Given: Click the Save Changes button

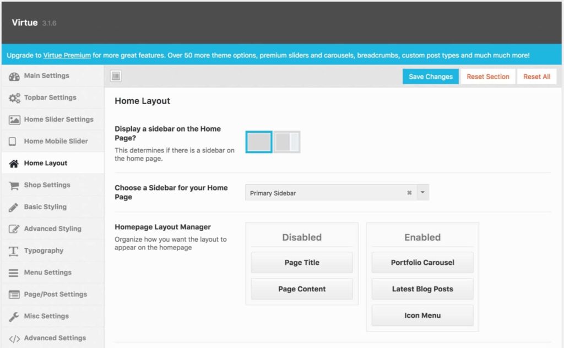Looking at the screenshot, I should pos(430,77).
